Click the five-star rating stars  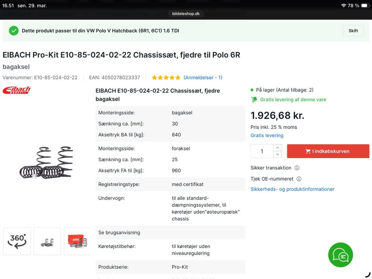point(166,77)
